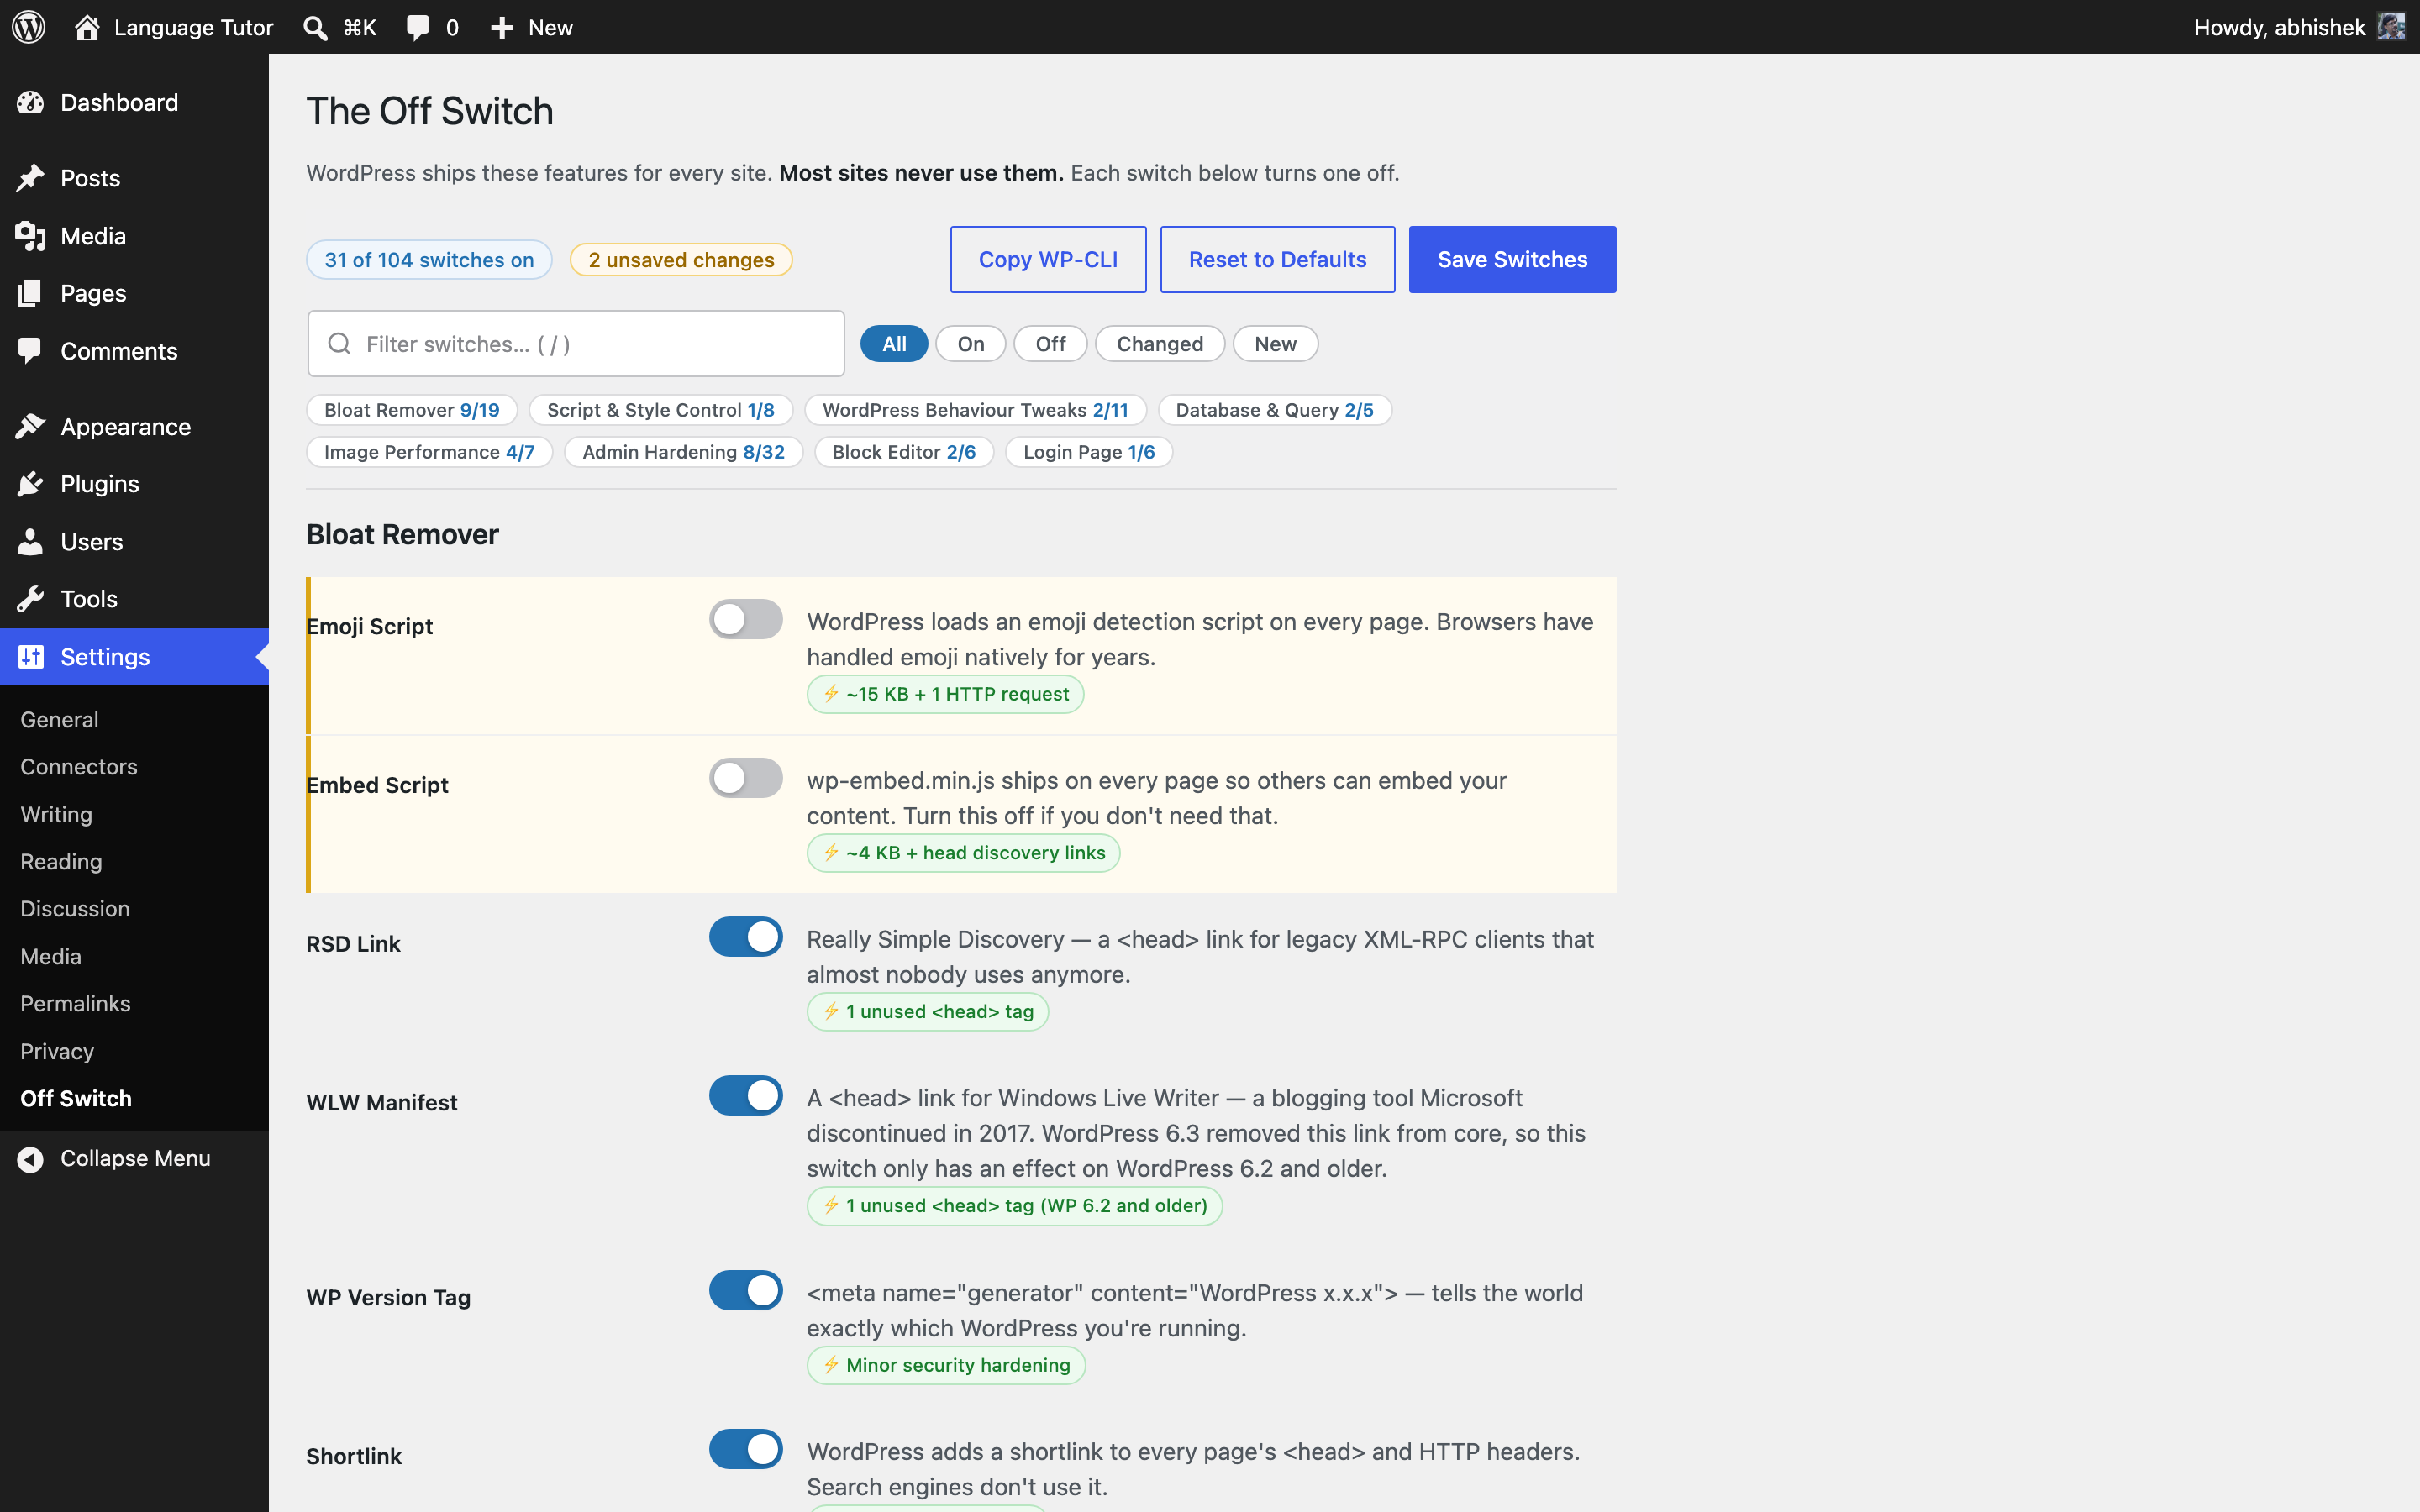Click Copy WP-CLI button

1048,259
